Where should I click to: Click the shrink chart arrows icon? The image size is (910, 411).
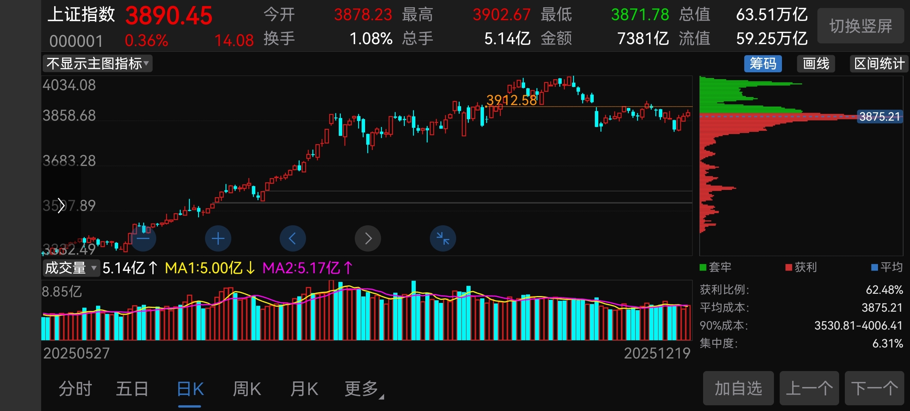coord(443,239)
